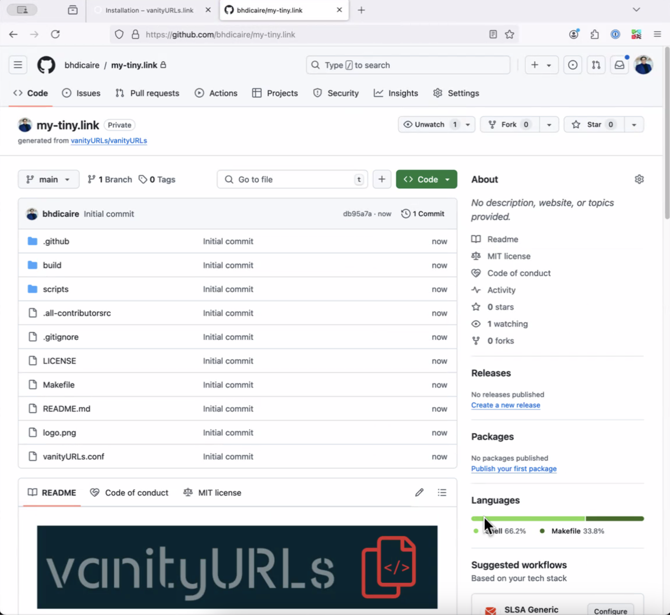Open the Projects tab
The width and height of the screenshot is (670, 615).
point(275,93)
